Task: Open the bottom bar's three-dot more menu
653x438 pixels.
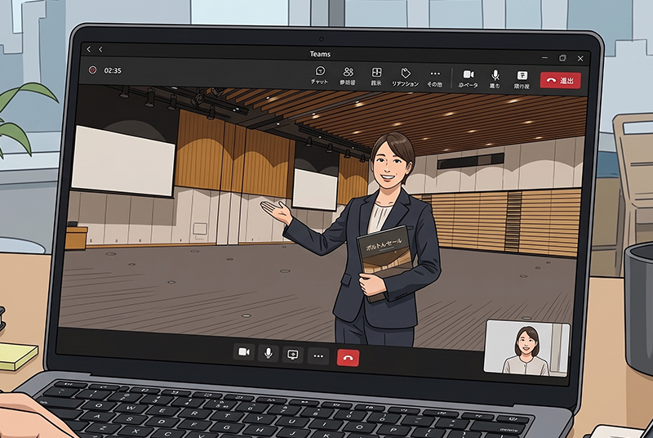Action: point(318,356)
